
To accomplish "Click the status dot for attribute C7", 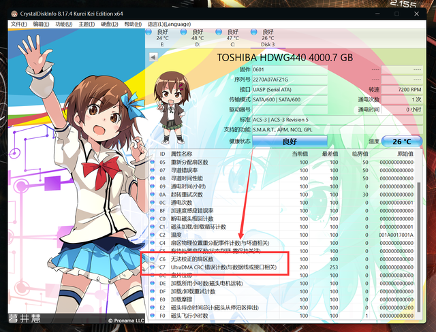I will point(153,267).
